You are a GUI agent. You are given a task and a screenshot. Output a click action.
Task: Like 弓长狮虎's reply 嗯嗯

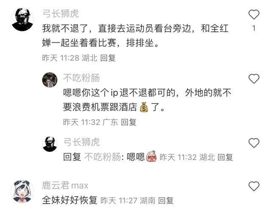254,143
